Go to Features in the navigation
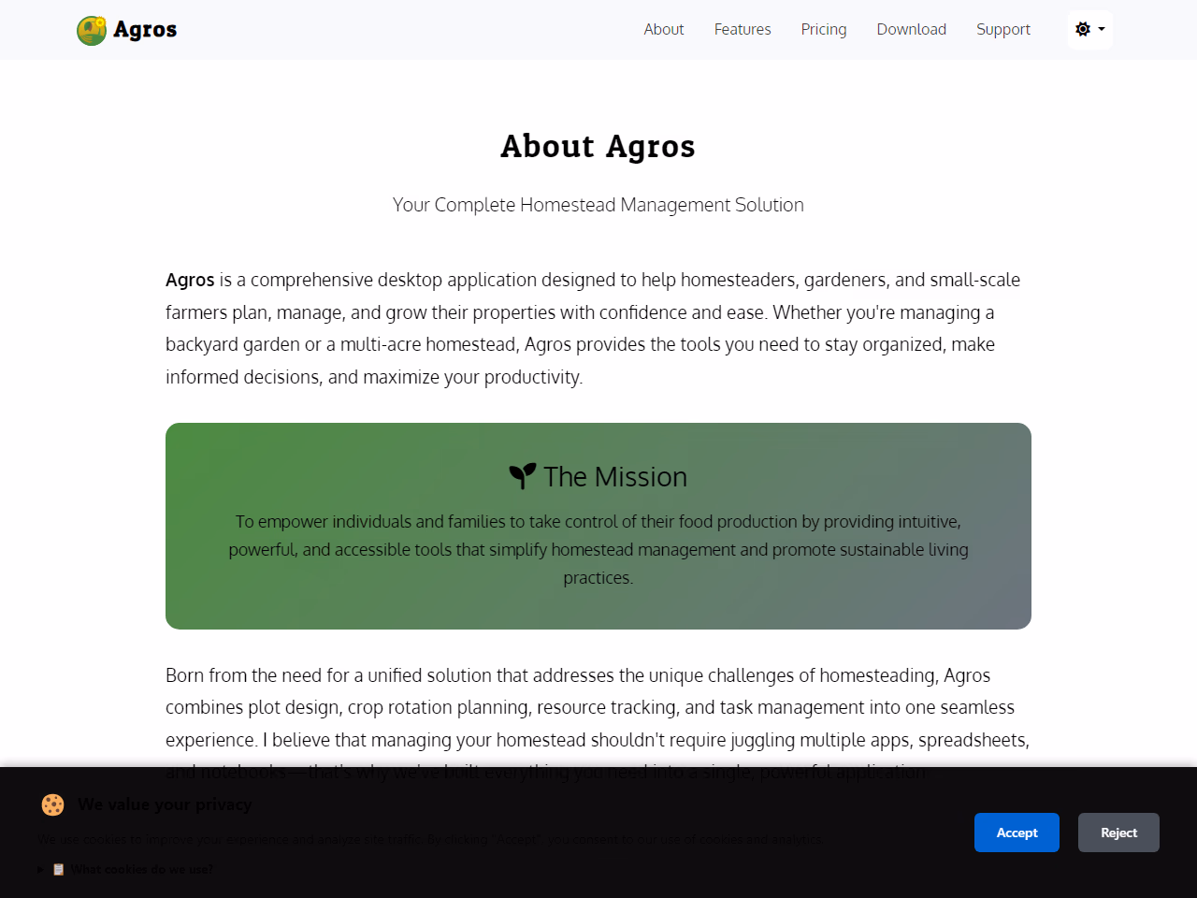The height and width of the screenshot is (898, 1197). (x=743, y=29)
